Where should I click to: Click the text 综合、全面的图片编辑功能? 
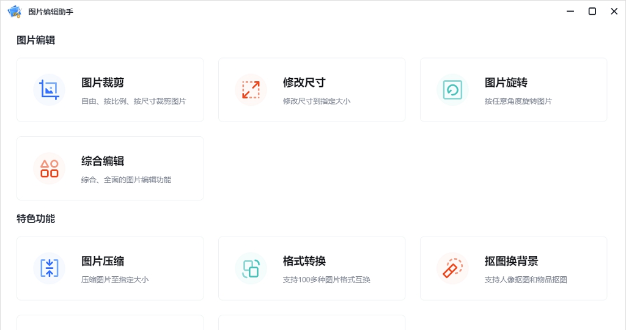(126, 180)
